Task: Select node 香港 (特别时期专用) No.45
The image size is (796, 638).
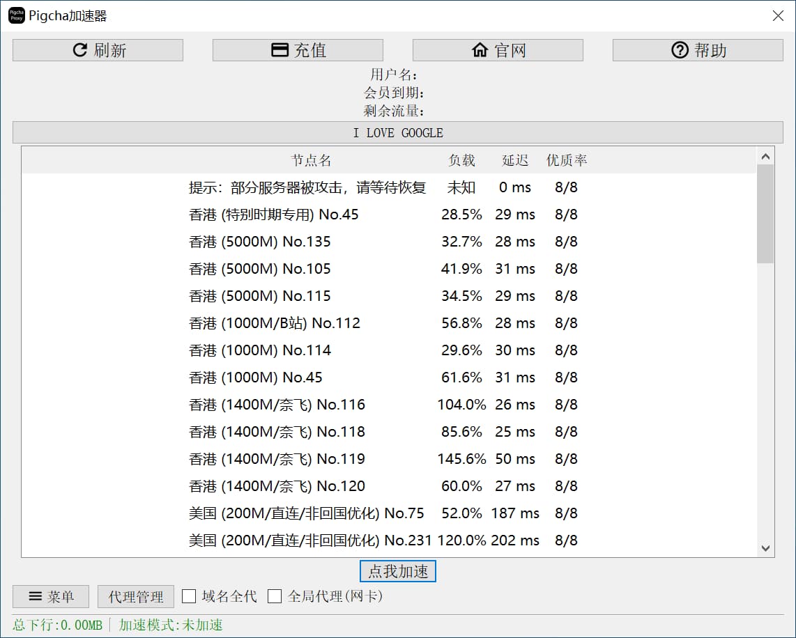Action: point(273,215)
